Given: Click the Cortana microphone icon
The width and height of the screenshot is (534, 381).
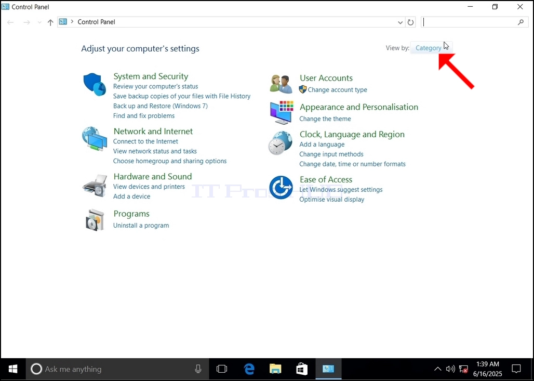Looking at the screenshot, I should pos(198,369).
